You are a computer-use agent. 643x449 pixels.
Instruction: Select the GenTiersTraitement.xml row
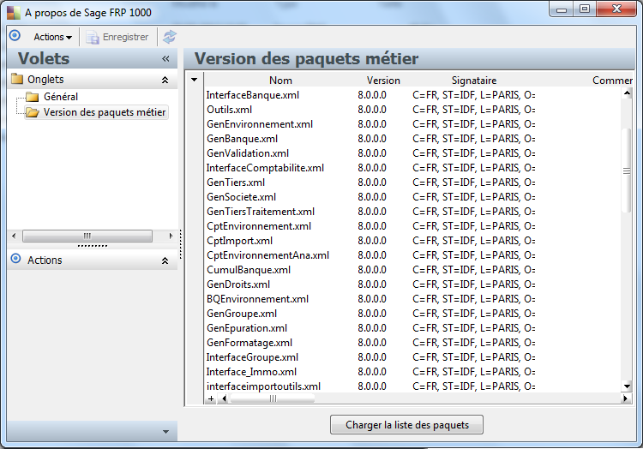point(412,212)
